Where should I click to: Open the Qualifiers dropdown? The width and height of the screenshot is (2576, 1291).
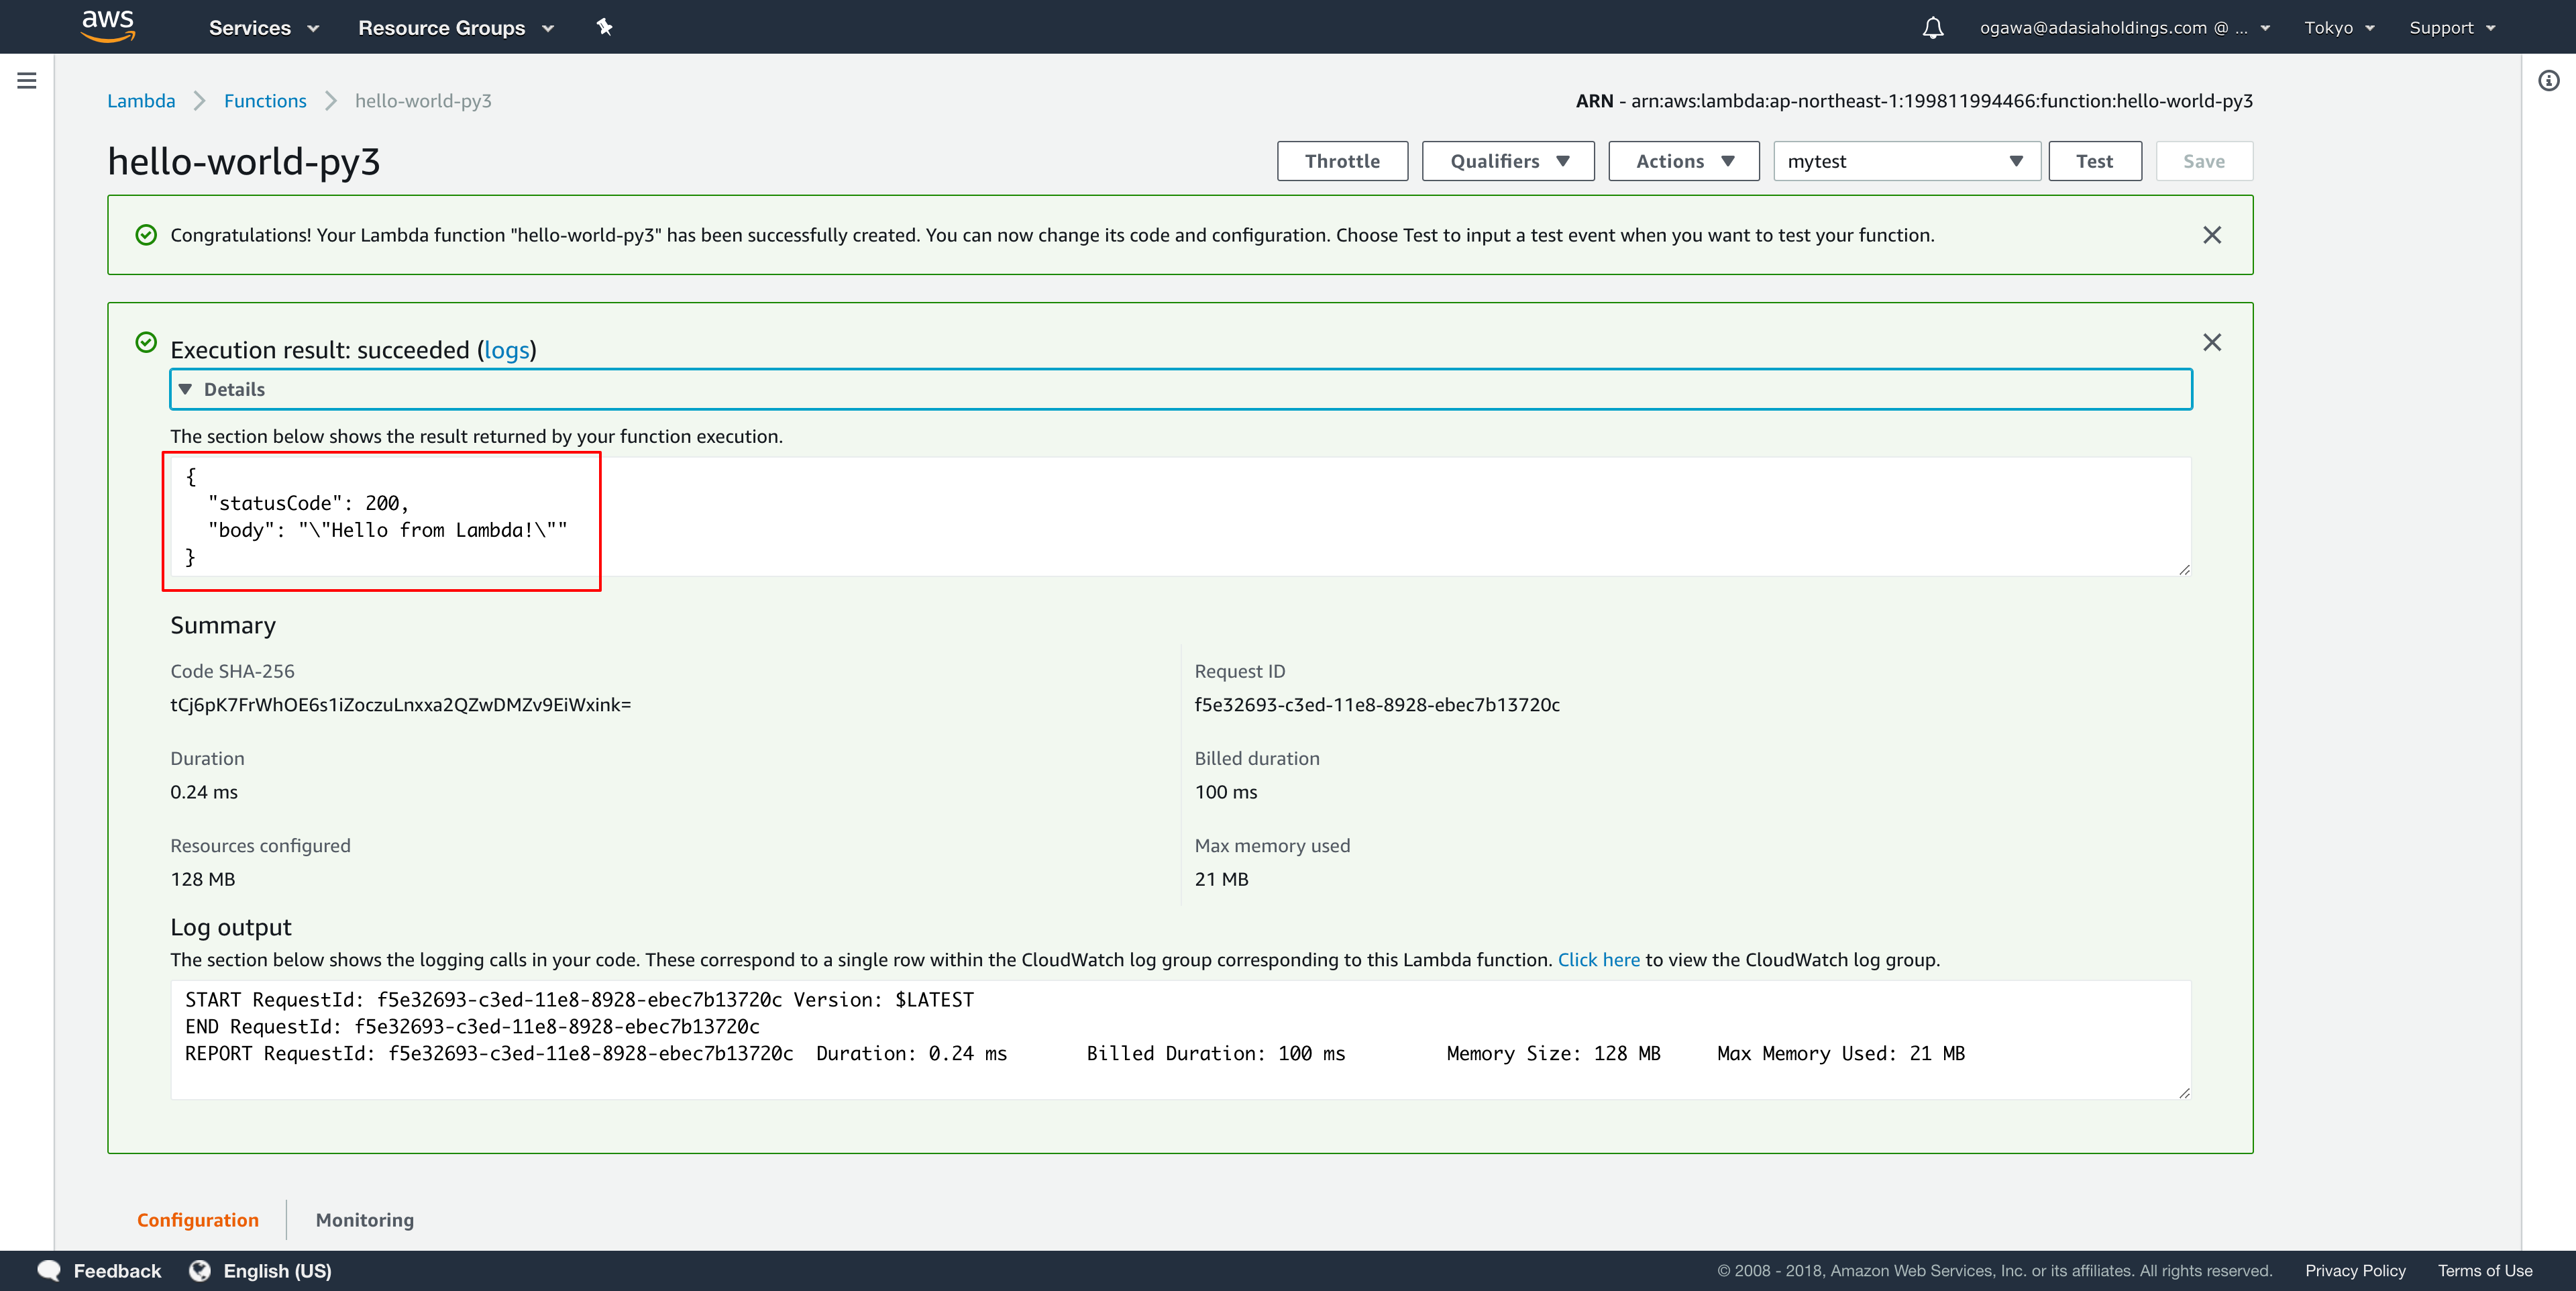coord(1507,161)
